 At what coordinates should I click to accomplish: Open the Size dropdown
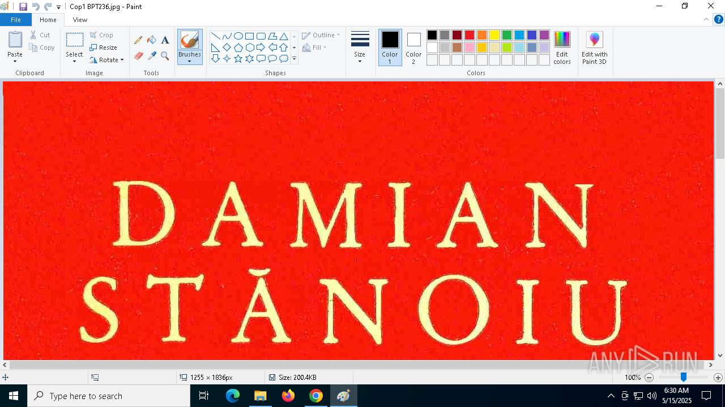click(x=360, y=48)
